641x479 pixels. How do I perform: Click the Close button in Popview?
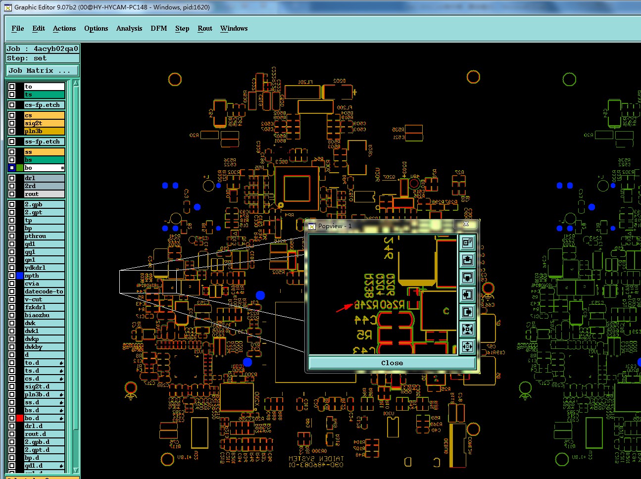(x=392, y=363)
